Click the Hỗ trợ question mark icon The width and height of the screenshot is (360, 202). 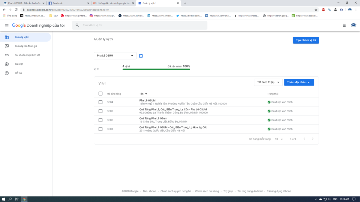[x=7, y=73]
